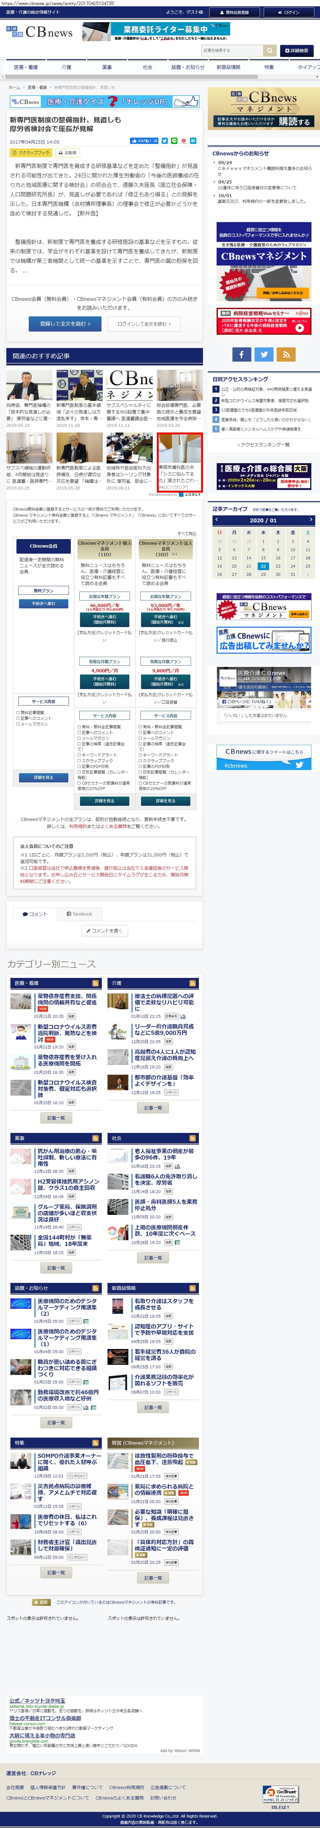
Task: Click ログインして全文を読む button
Action: (144, 324)
